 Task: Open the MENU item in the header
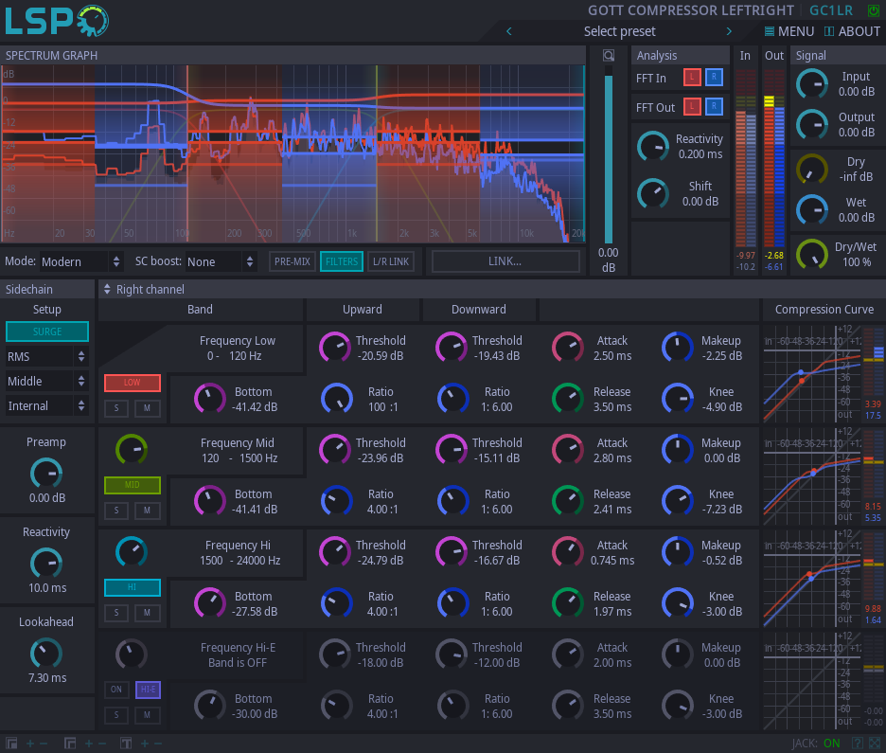pyautogui.click(x=789, y=31)
